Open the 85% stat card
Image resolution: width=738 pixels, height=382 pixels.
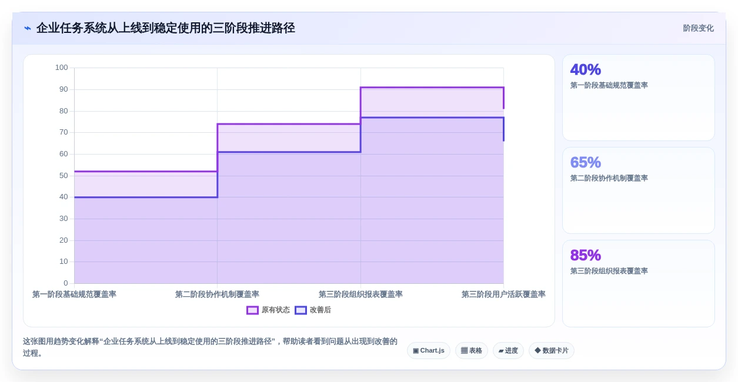click(x=639, y=283)
